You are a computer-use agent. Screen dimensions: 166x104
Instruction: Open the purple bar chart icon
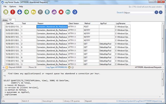pos(54,12)
